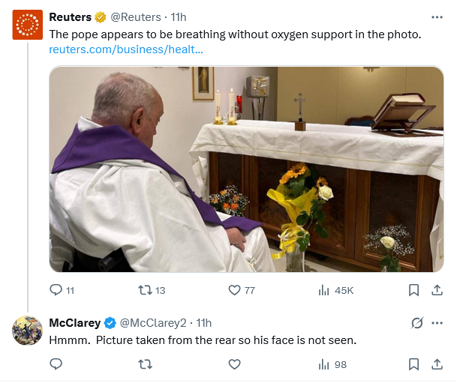Open the pope photo in the tweet
This screenshot has width=457, height=383.
click(x=246, y=169)
